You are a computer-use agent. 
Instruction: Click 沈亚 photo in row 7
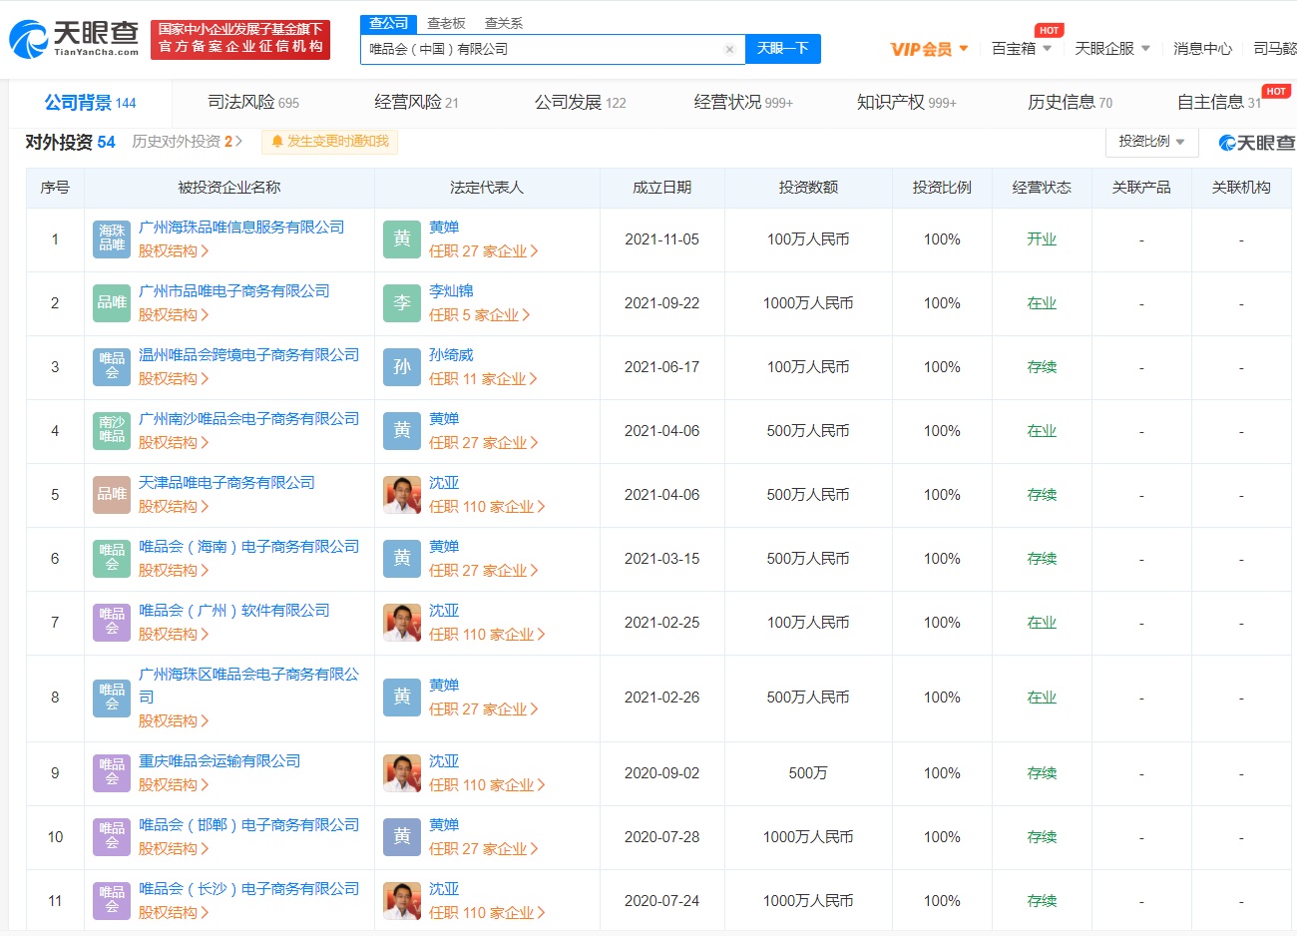tap(402, 623)
